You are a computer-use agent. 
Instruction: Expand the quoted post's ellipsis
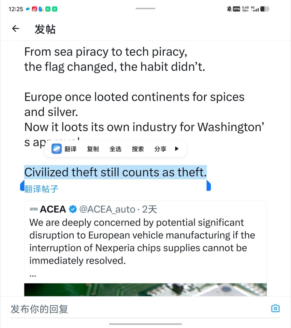[33, 275]
